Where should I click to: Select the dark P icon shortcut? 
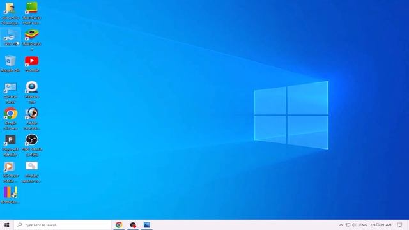coord(10,146)
